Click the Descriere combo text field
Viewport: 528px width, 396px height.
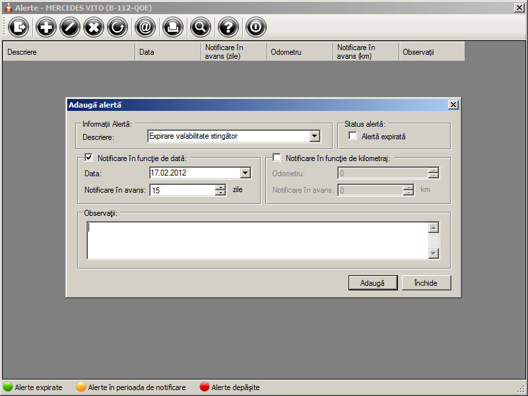(228, 136)
